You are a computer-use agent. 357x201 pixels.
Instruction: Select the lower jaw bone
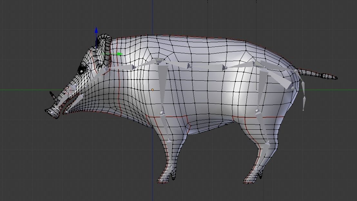coord(74,104)
